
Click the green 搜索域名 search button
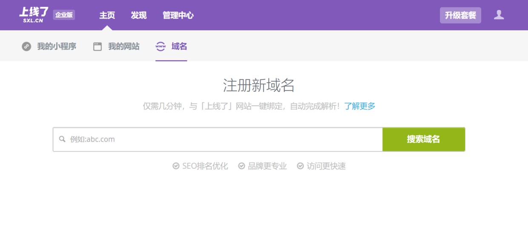[424, 139]
